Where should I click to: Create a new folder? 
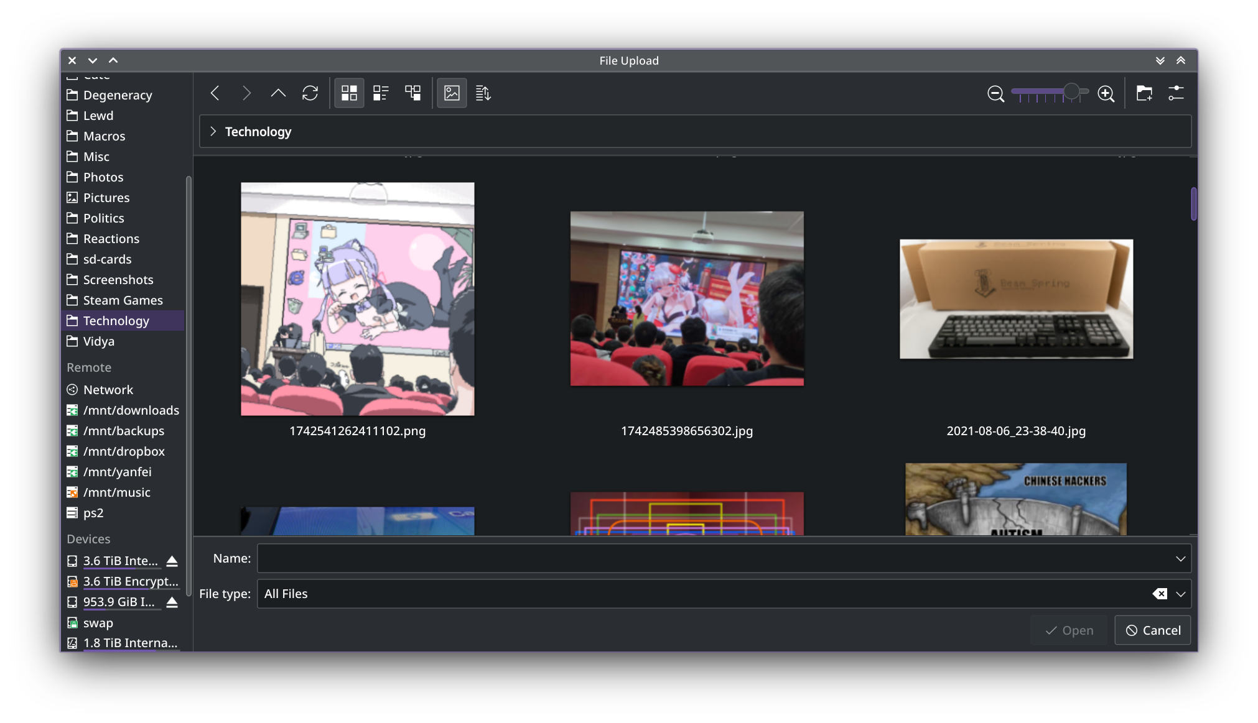click(1144, 93)
